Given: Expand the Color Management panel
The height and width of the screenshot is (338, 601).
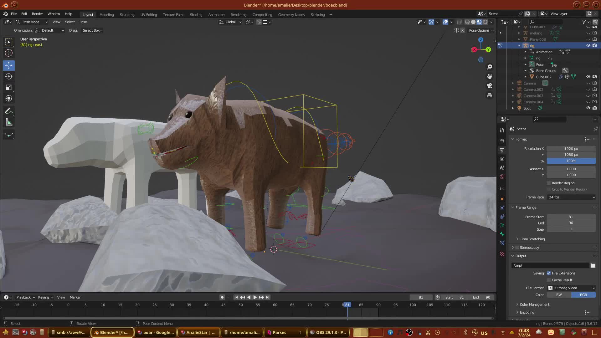Looking at the screenshot, I should pyautogui.click(x=534, y=305).
